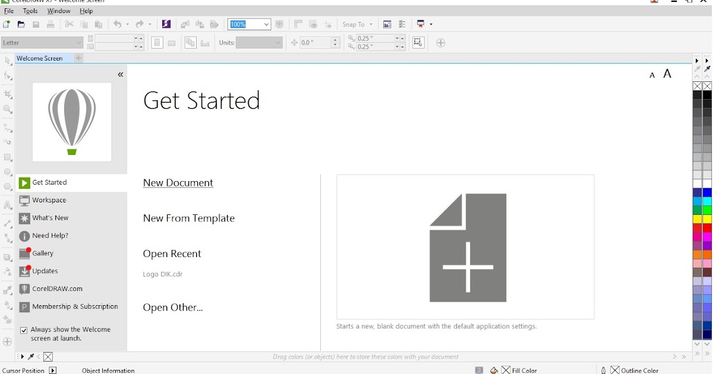713x374 pixels.
Task: Click the Copy toolbar icon
Action: click(x=84, y=24)
